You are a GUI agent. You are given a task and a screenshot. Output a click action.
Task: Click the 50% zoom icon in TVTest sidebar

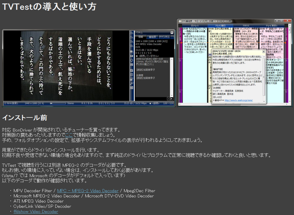click(132, 46)
